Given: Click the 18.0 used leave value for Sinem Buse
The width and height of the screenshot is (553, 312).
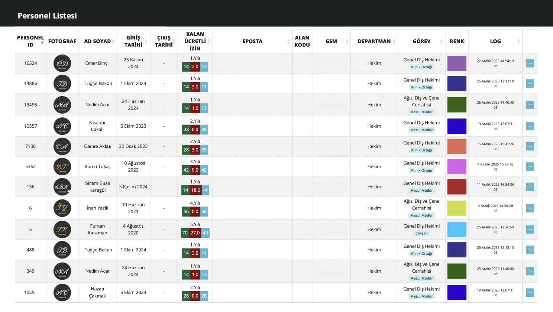Looking at the screenshot, I should click(x=195, y=190).
